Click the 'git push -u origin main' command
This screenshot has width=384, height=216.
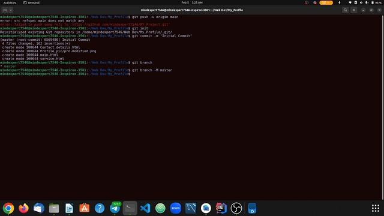[x=155, y=17]
